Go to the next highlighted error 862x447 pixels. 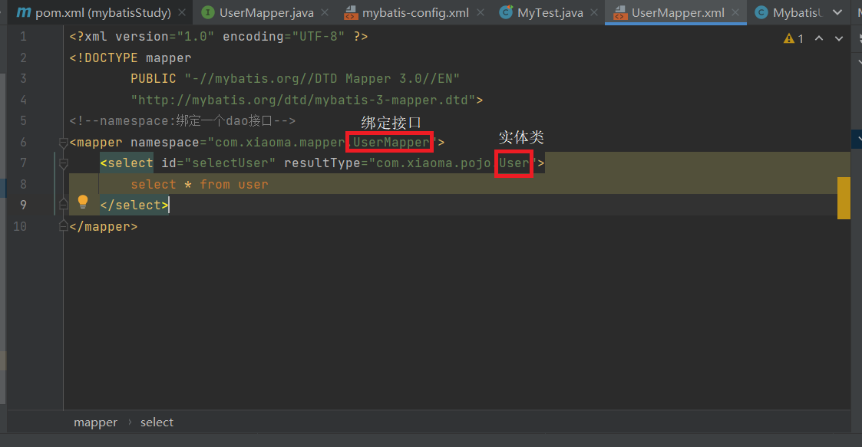coord(839,38)
